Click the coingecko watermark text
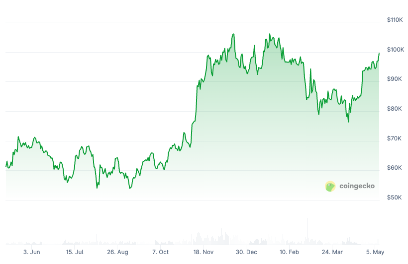The width and height of the screenshot is (408, 264). [357, 186]
